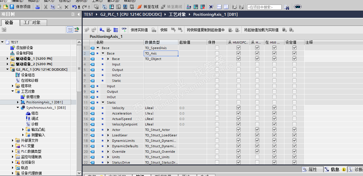The width and height of the screenshot is (363, 176).
Task: Toggle 从 H... checkbox for Actor row
Action: (257, 130)
